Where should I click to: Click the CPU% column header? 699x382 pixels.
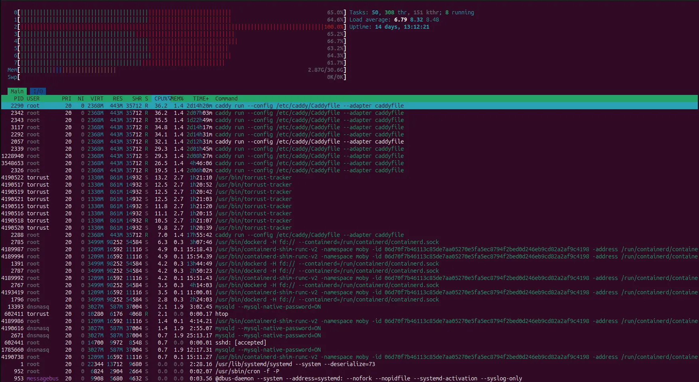point(161,98)
